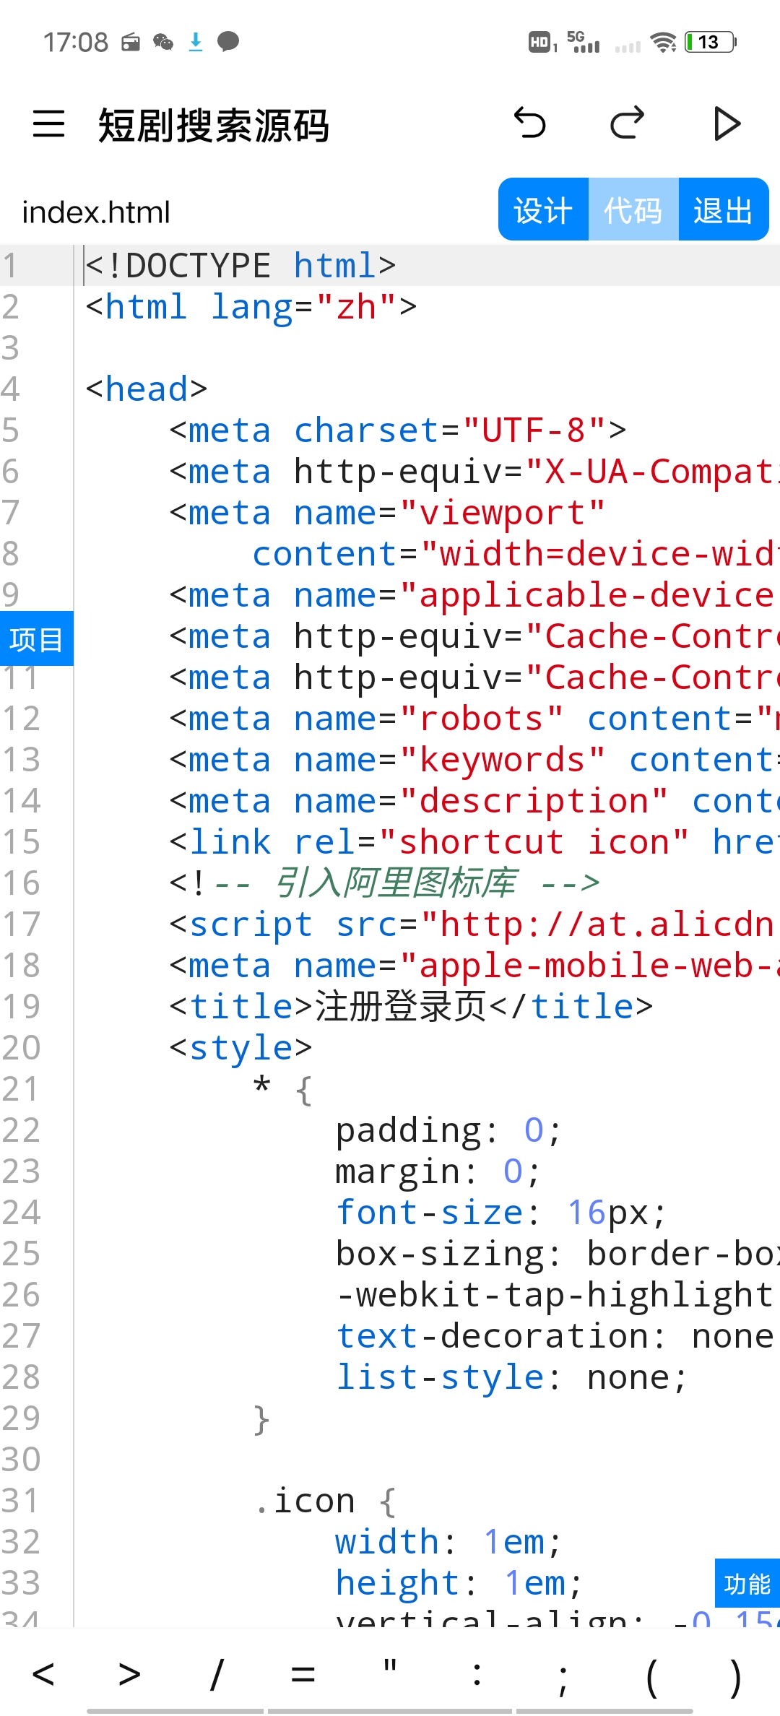Click the meta name="description" line
The height and width of the screenshot is (1716, 780).
click(x=474, y=801)
